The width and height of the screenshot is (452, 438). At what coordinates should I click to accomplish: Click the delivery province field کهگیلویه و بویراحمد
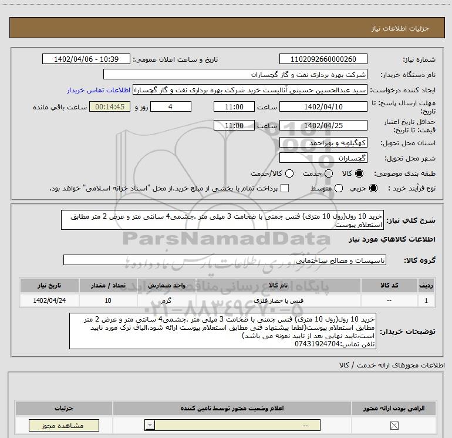(x=323, y=143)
